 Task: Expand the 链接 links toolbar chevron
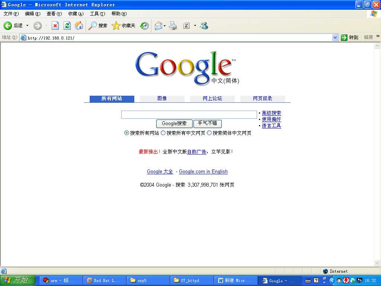pyautogui.click(x=378, y=36)
